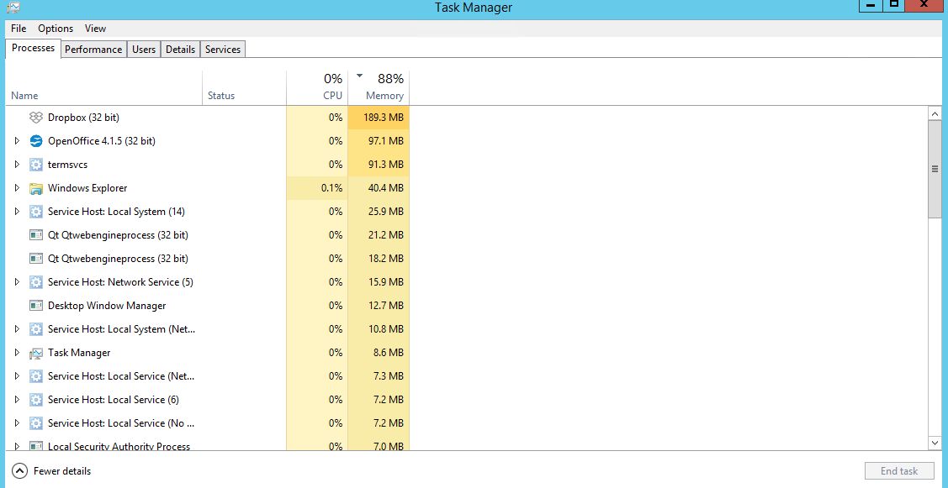Select the Windows Explorer row name

[87, 188]
